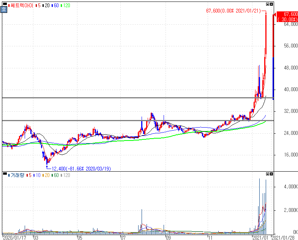The width and height of the screenshot is (298, 240).
Task: Click the tallest volume bar in January 2021
Action: [x=259, y=206]
